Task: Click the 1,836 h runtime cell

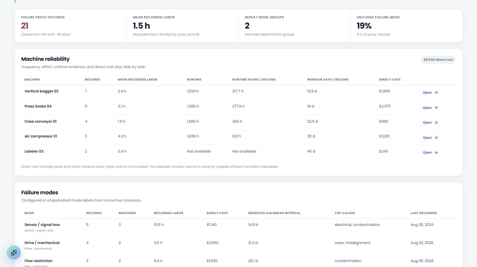Action: 193,136
